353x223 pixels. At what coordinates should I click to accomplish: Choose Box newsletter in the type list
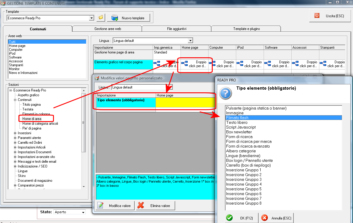click(239, 132)
